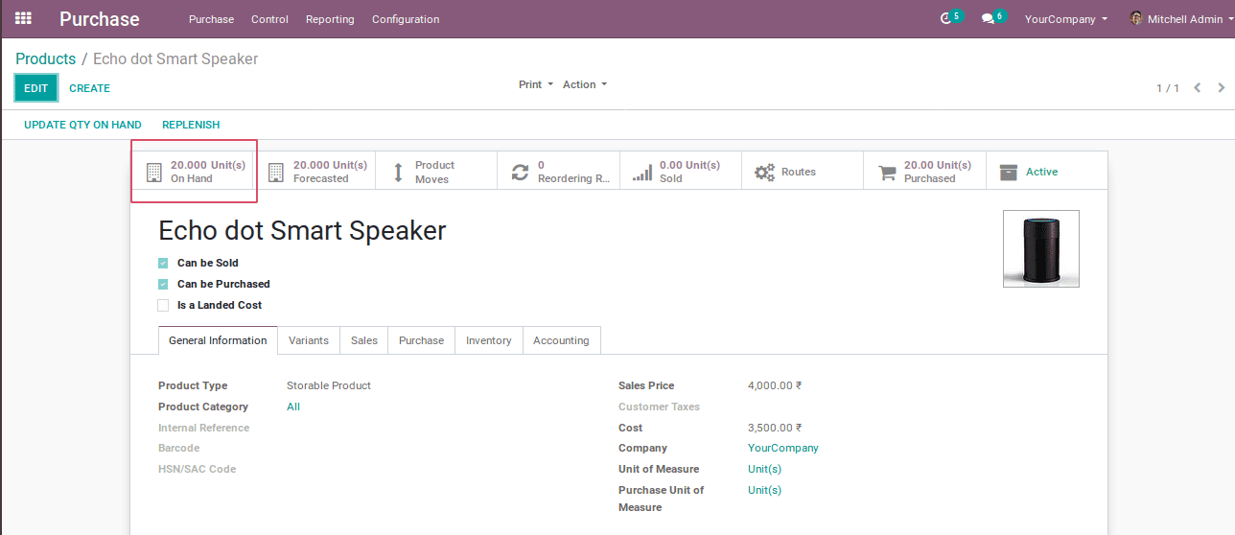Viewport: 1235px width, 535px height.
Task: Click the Sold bar chart icon
Action: tap(643, 173)
